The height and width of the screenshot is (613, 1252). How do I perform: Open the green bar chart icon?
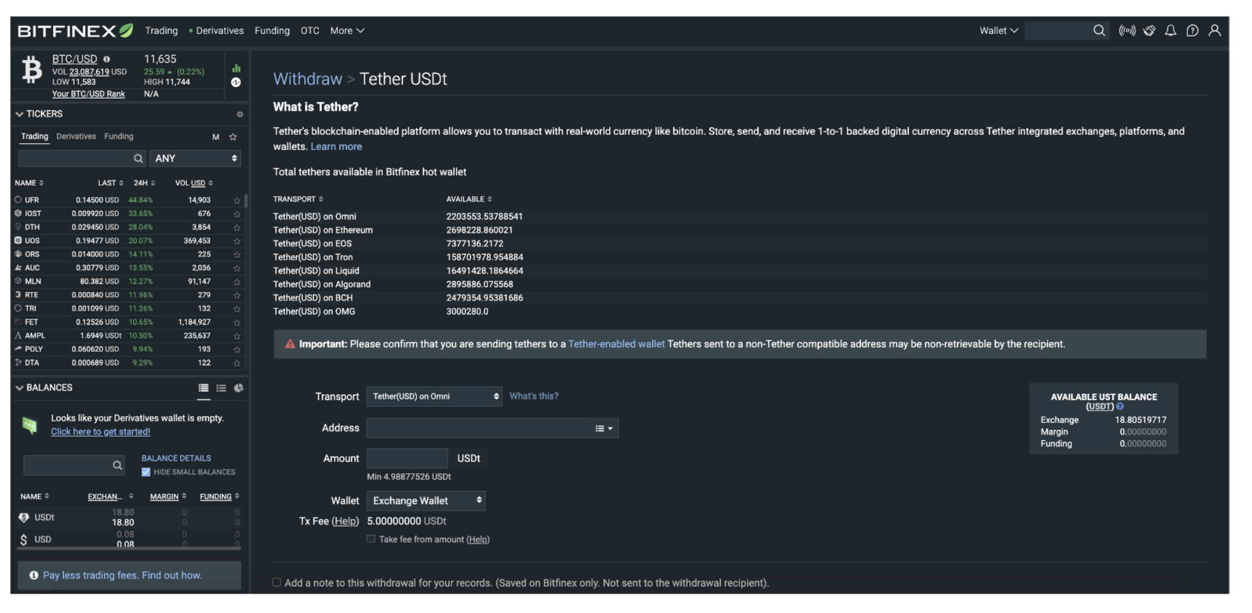[236, 68]
